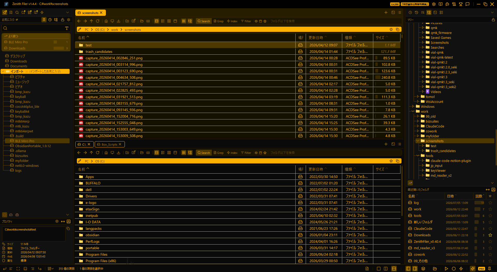The image size is (497, 272).
Task: Collapse the tools folder in tree
Action: tap(418, 156)
